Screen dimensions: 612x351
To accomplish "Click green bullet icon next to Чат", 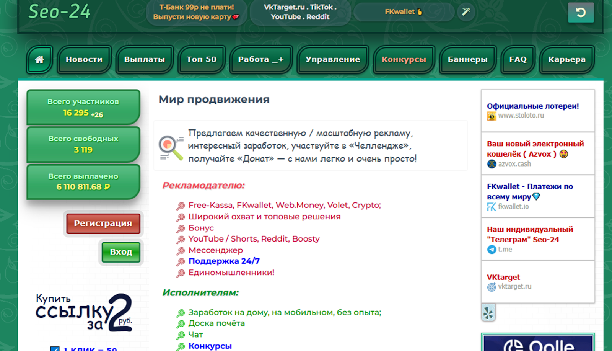I will click(181, 335).
